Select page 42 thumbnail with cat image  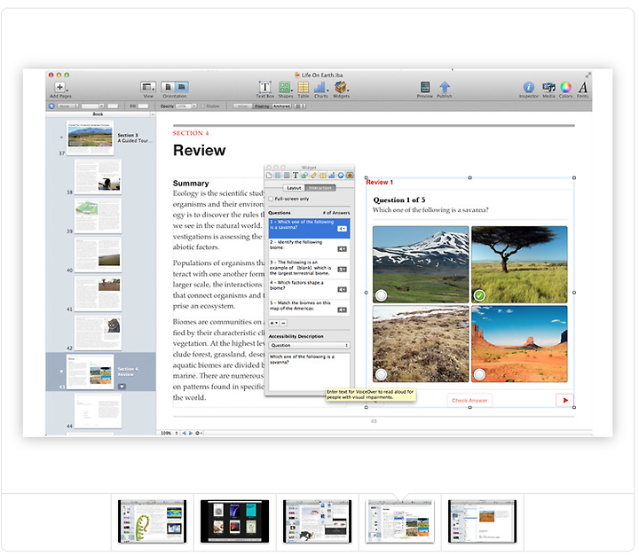coord(98,333)
